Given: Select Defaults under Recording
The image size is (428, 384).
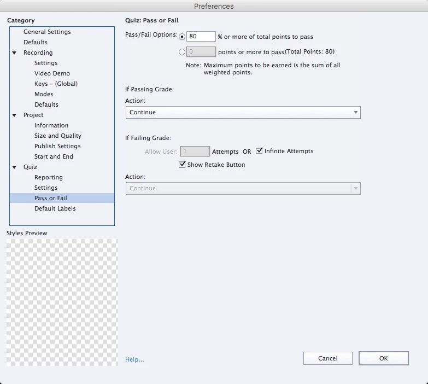Looking at the screenshot, I should pos(46,104).
